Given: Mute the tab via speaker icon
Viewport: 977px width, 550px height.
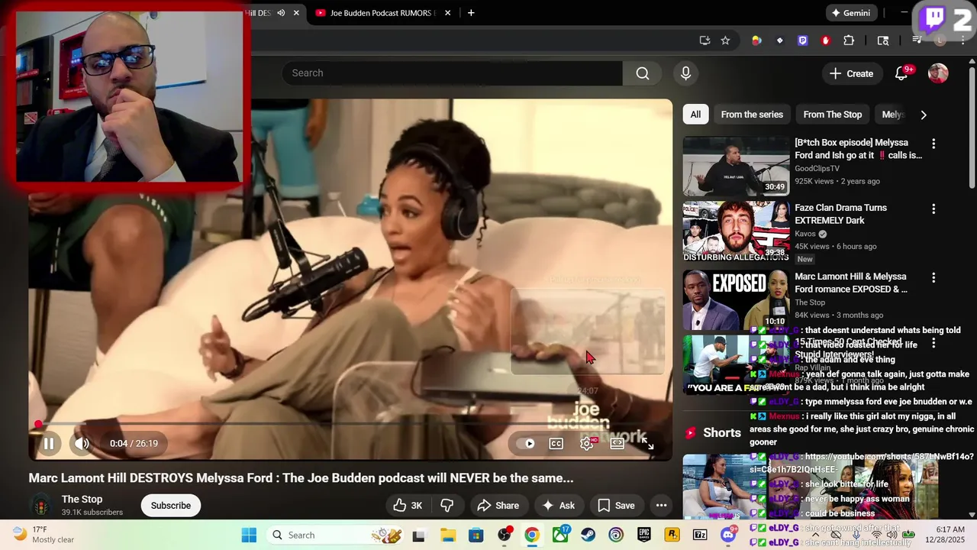Looking at the screenshot, I should click(x=282, y=13).
